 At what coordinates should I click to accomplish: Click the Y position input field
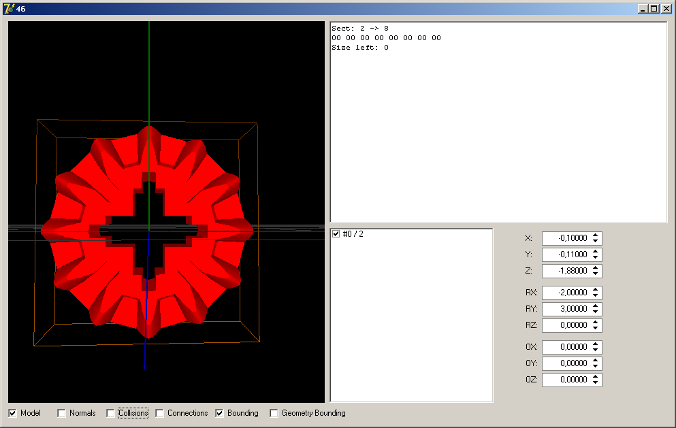pyautogui.click(x=566, y=254)
